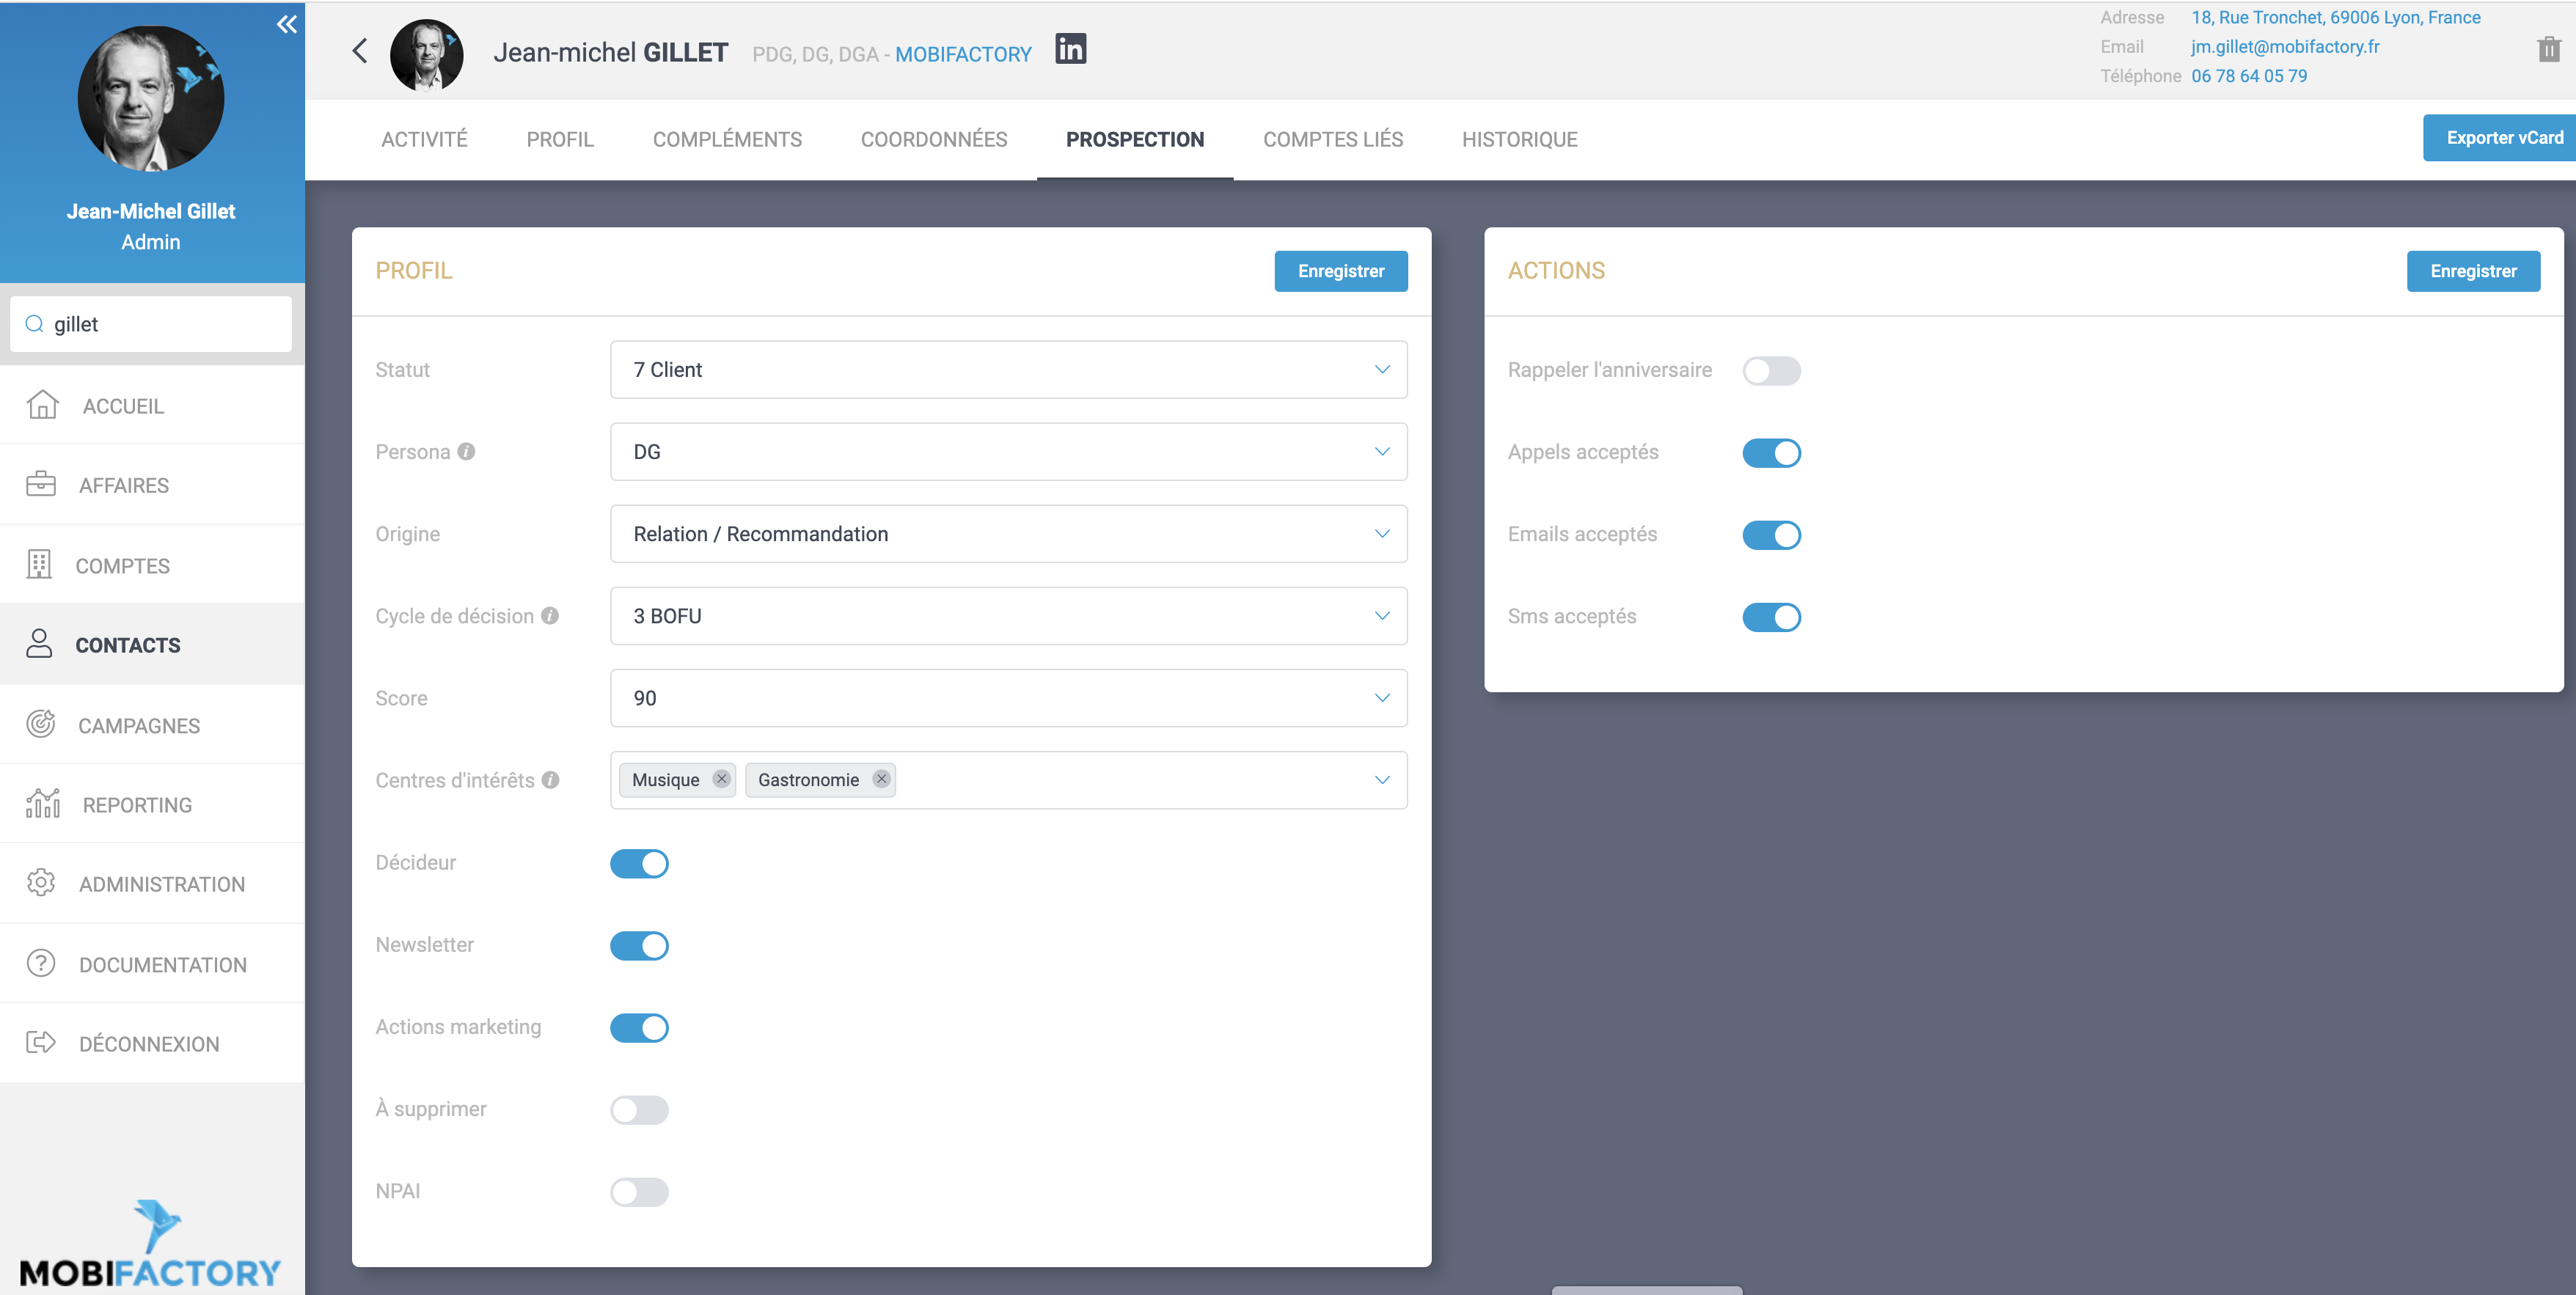
Task: Open Reporting in the sidebar
Action: coord(137,804)
